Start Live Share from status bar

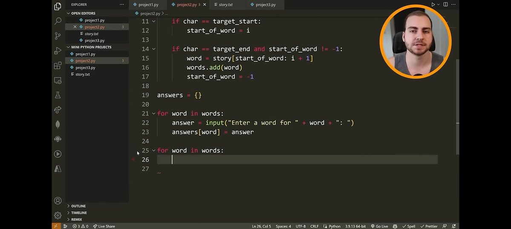click(x=104, y=226)
